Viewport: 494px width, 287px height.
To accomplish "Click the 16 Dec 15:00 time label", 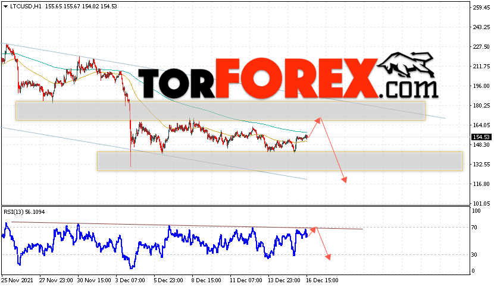I will (323, 280).
